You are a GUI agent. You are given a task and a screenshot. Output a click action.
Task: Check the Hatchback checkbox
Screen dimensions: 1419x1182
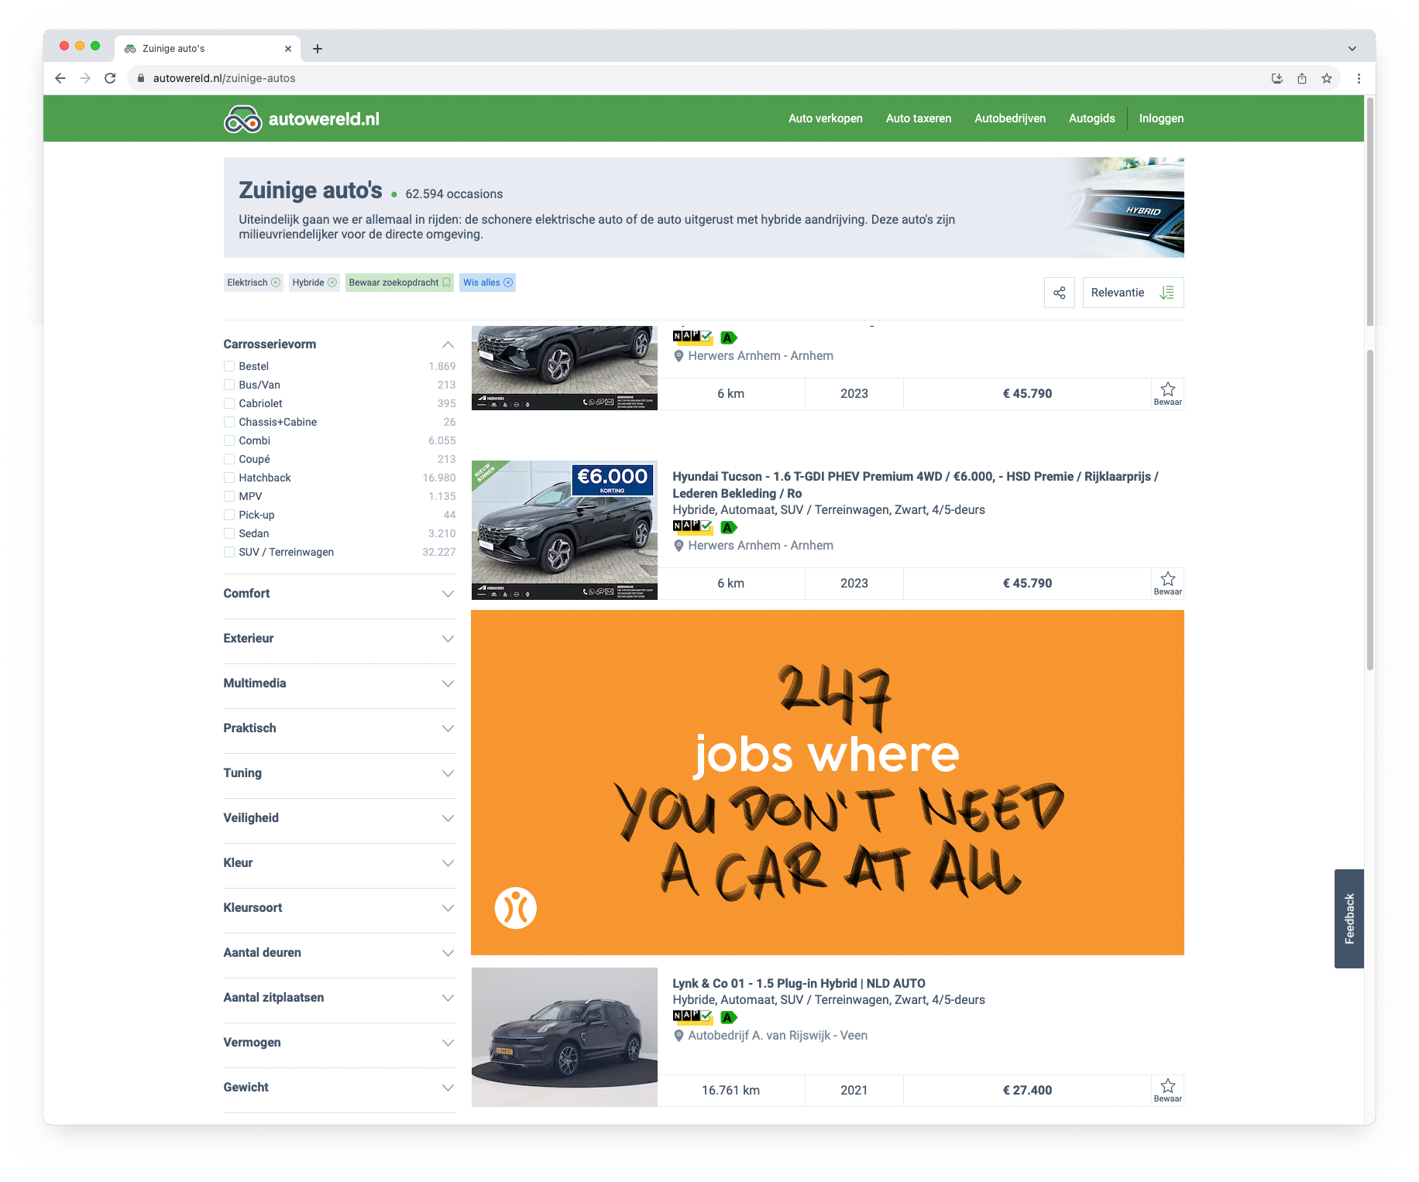(229, 478)
